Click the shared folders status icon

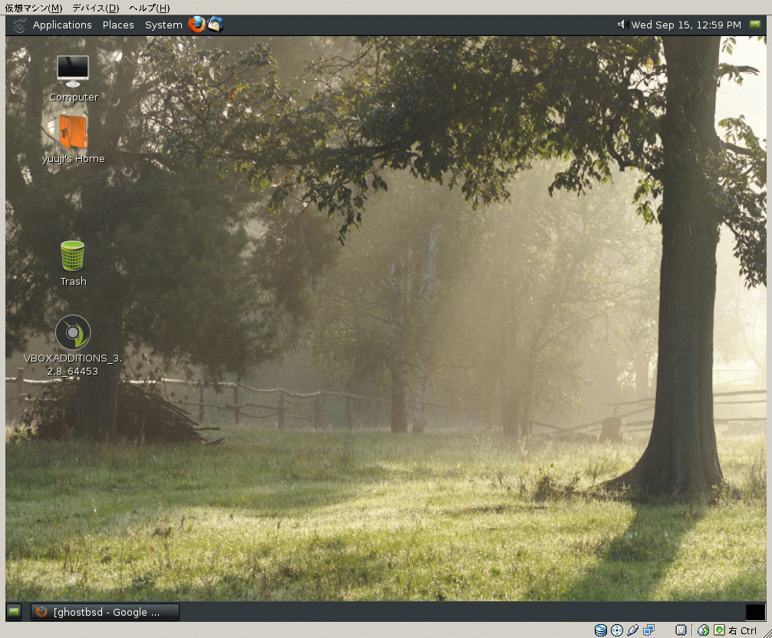click(649, 630)
